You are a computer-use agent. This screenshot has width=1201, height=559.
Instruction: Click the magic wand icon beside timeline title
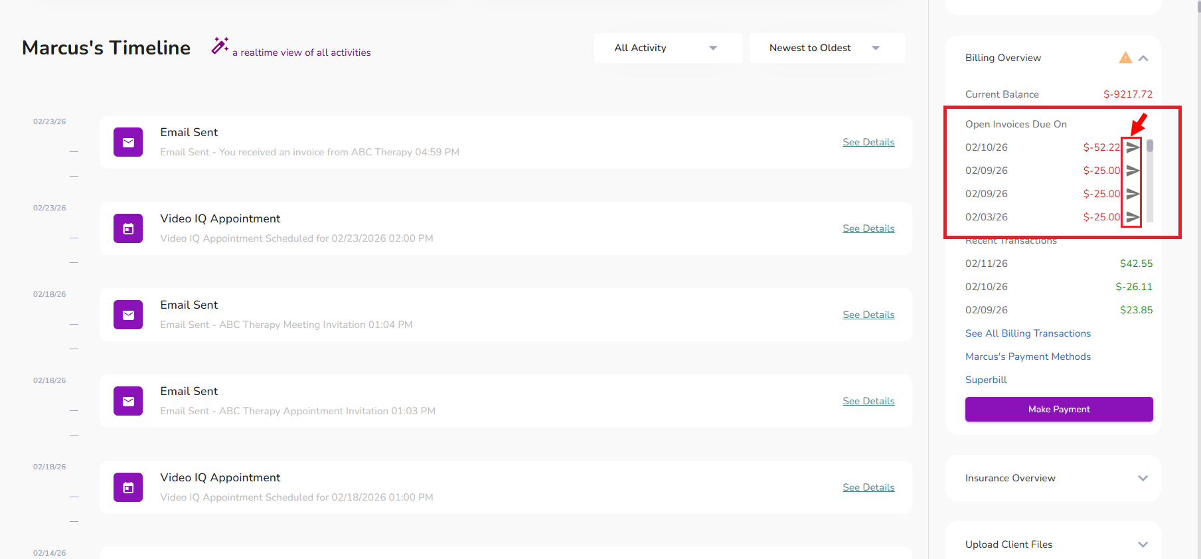pos(220,46)
